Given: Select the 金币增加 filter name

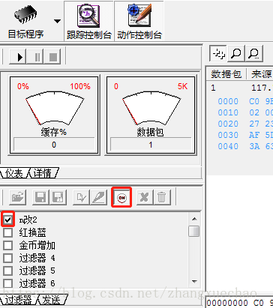Looking at the screenshot, I should [37, 245].
